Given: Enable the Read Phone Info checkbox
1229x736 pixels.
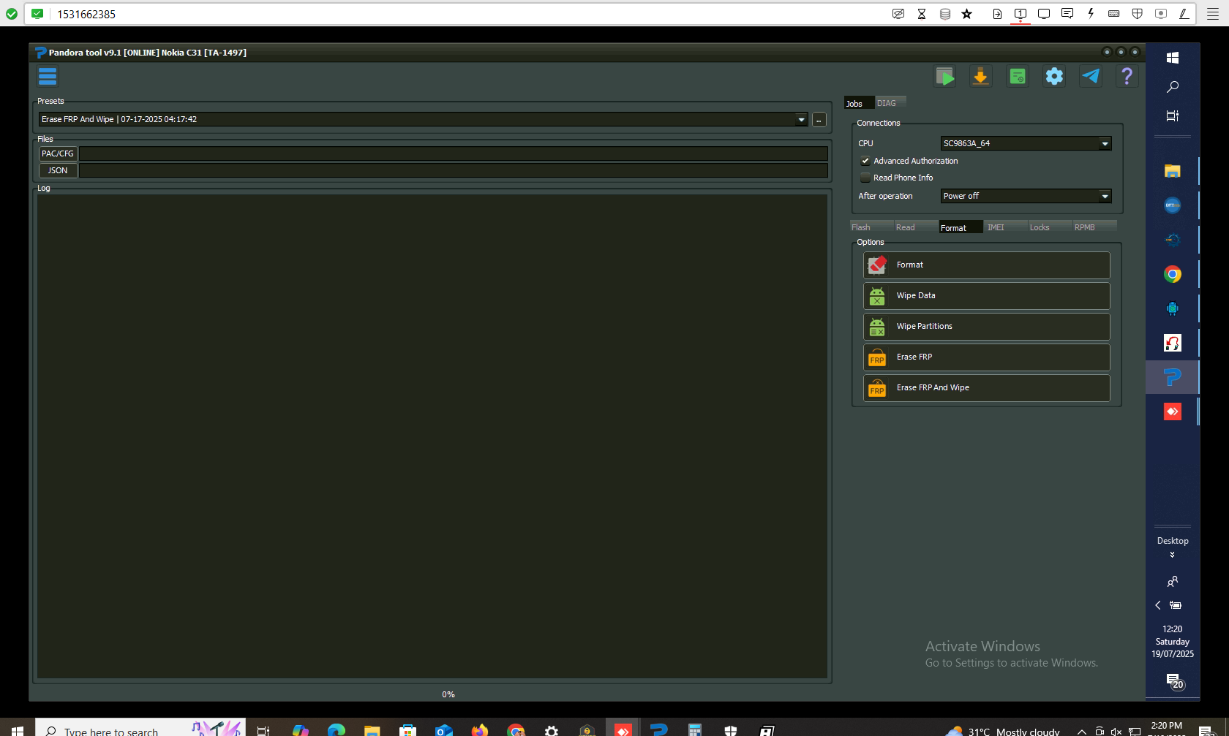Looking at the screenshot, I should click(865, 178).
